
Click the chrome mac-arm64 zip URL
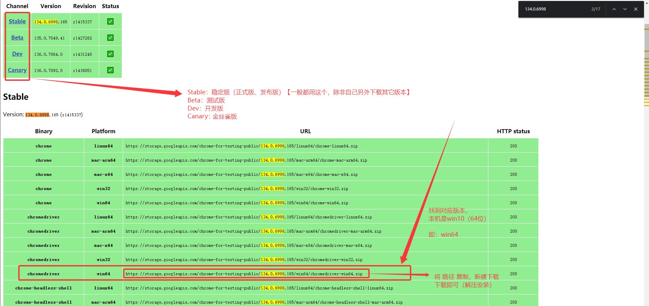[246, 160]
